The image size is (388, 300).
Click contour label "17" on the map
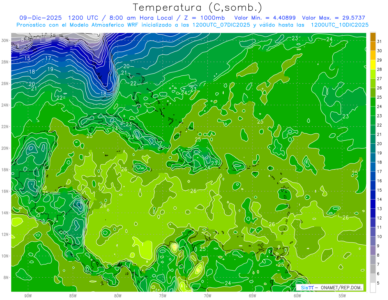(x=48, y=58)
